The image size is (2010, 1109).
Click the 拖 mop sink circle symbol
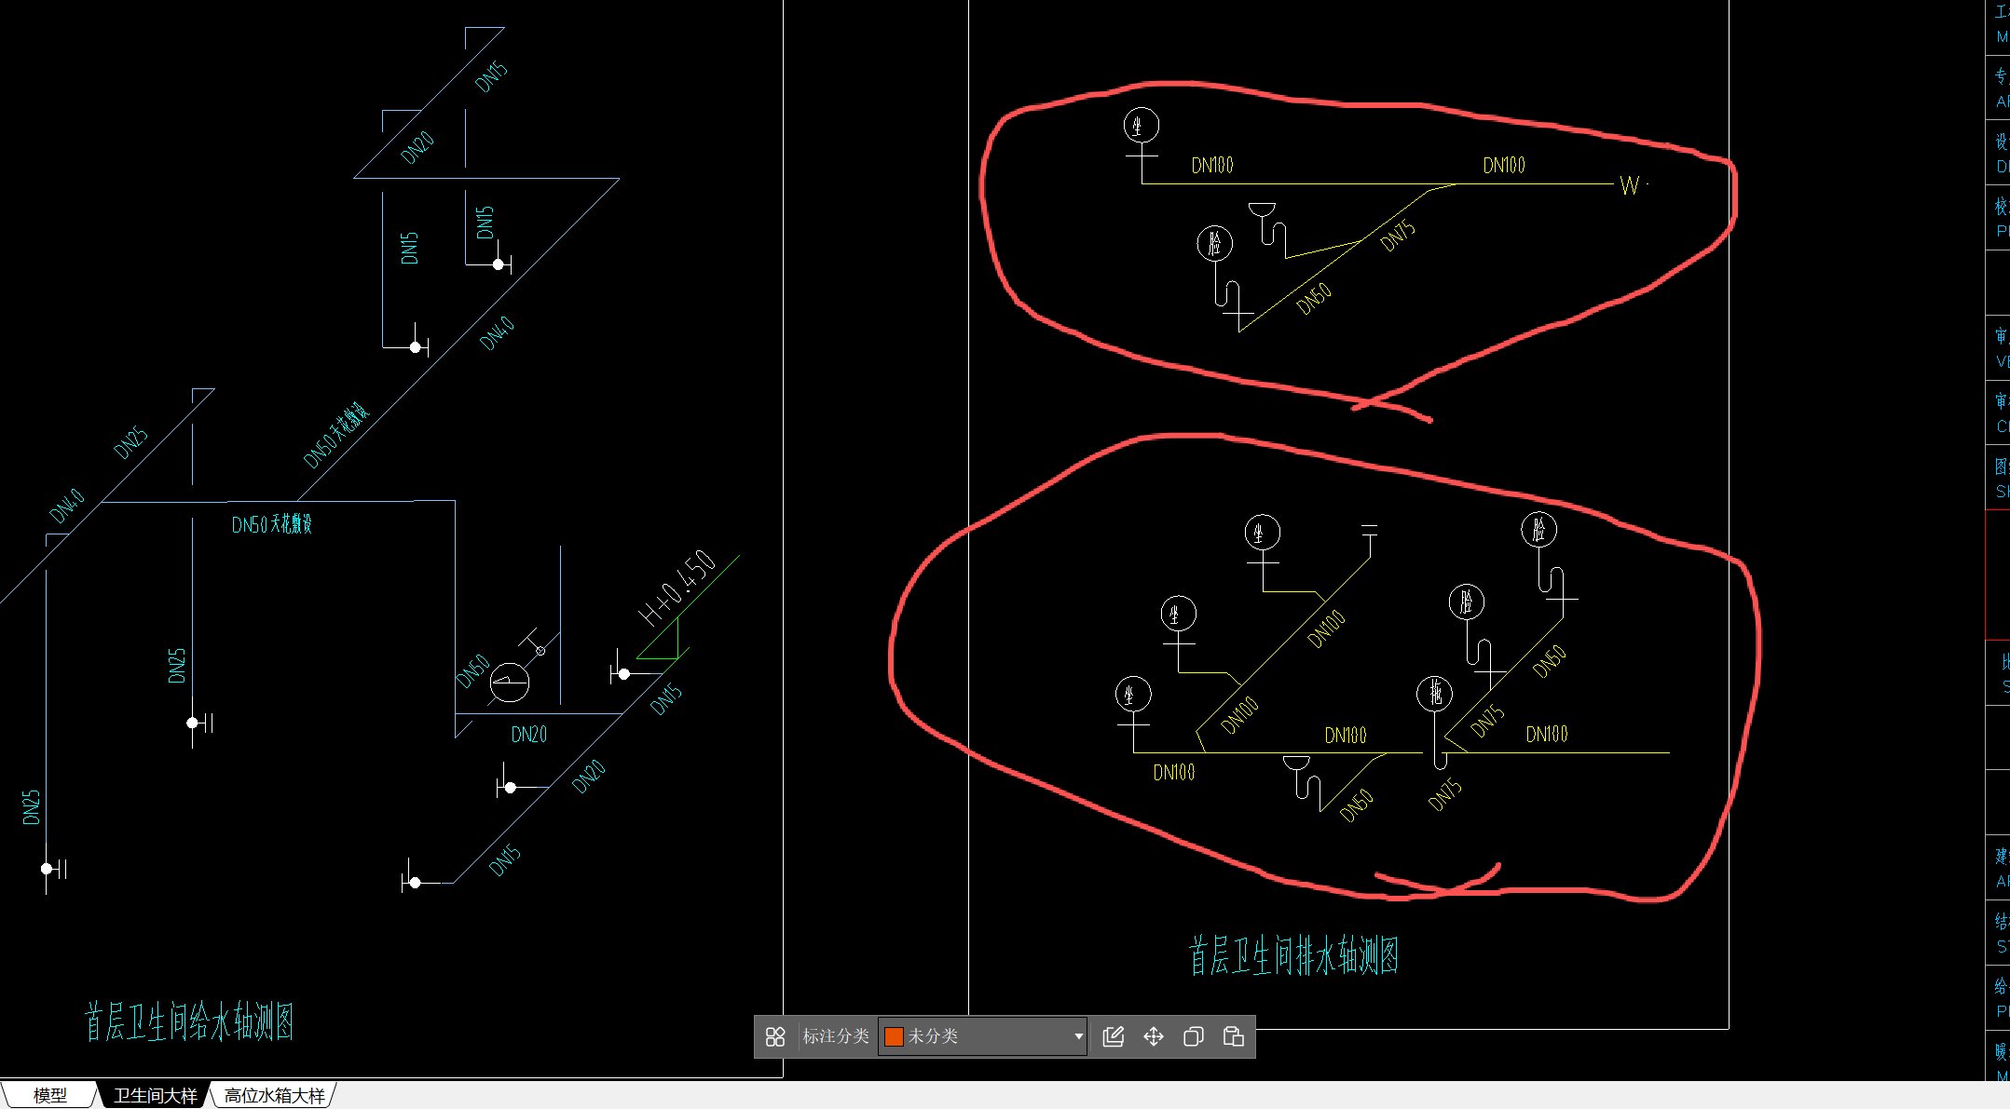click(1434, 692)
